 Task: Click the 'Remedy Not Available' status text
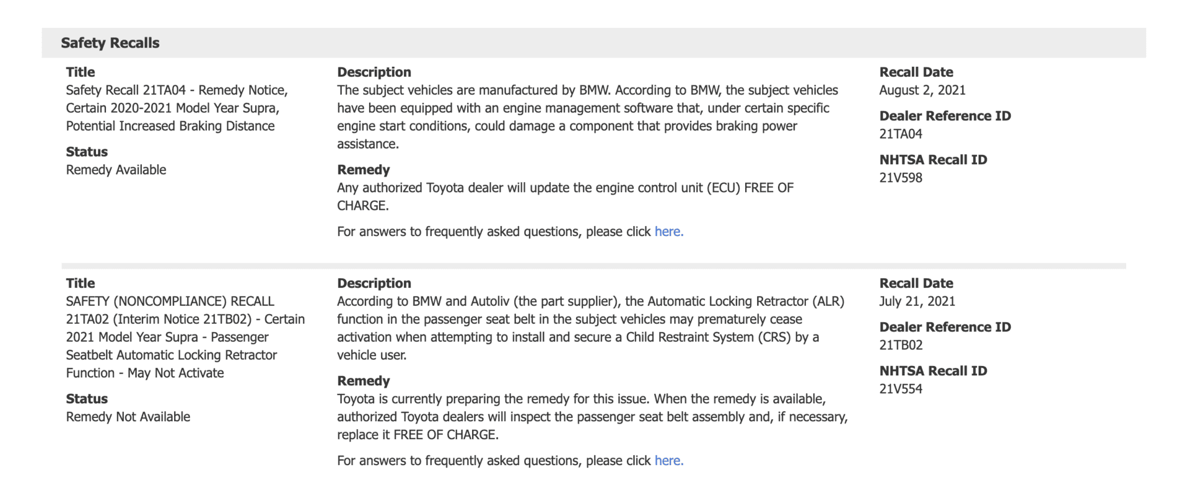click(x=128, y=417)
